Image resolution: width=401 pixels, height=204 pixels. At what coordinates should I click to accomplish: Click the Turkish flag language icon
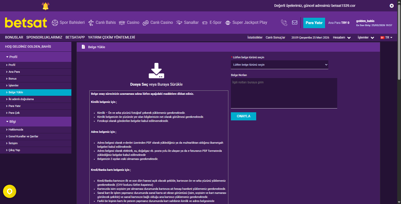383,38
